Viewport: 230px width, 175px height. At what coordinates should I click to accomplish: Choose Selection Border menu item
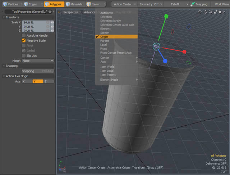click(116, 21)
